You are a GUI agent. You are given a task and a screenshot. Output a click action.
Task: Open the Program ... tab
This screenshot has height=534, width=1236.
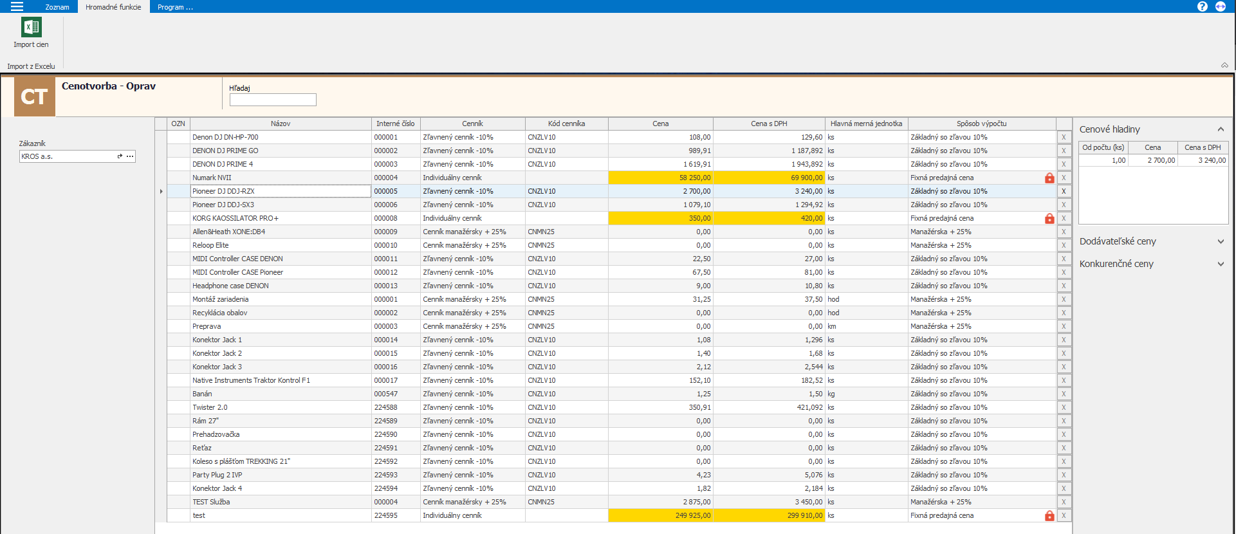pos(175,7)
